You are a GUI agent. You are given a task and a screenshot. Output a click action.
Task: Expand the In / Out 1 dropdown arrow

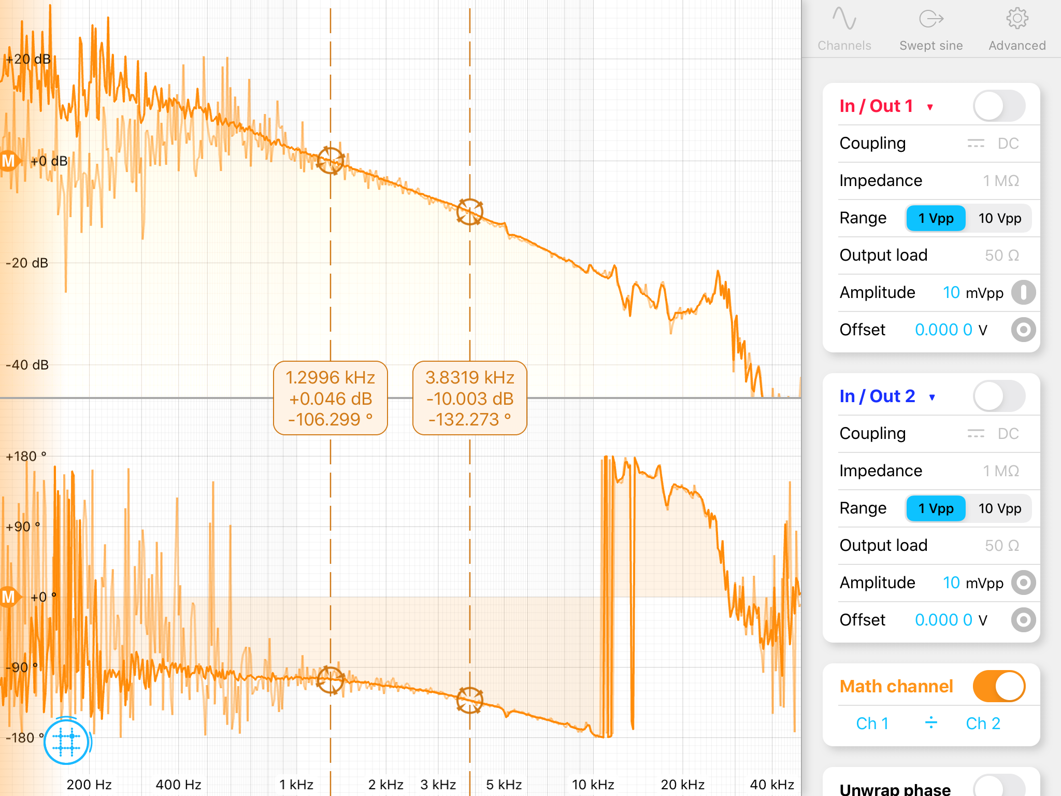click(x=930, y=107)
